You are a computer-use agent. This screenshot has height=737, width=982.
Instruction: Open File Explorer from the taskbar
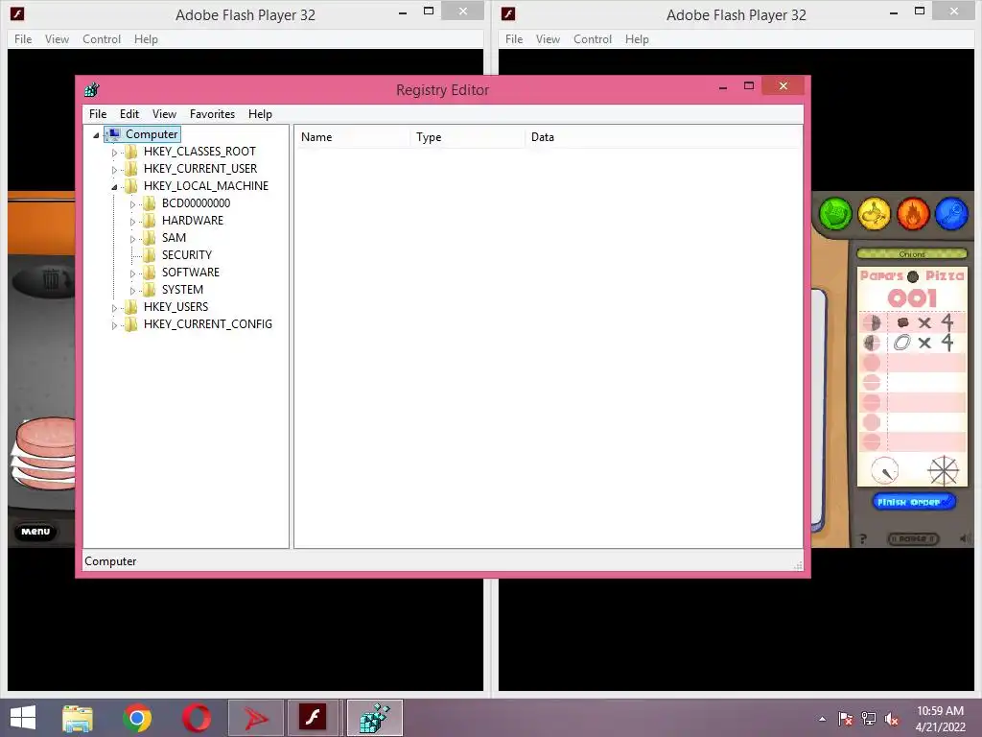(78, 718)
